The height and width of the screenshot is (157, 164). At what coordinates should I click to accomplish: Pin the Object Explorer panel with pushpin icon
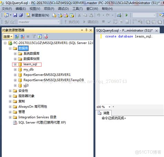coord(86,30)
